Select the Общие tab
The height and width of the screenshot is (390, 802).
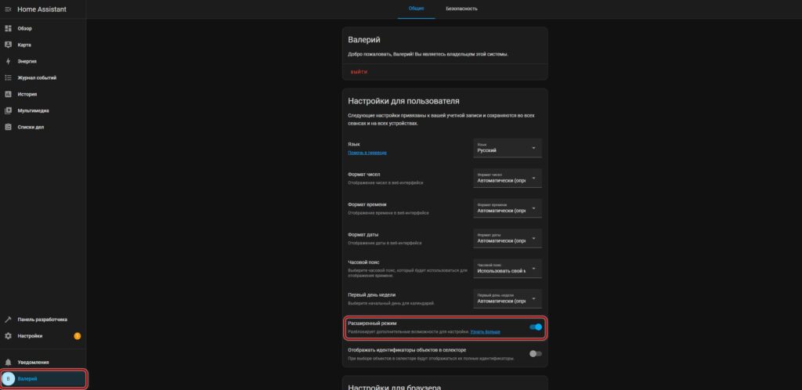(x=417, y=9)
